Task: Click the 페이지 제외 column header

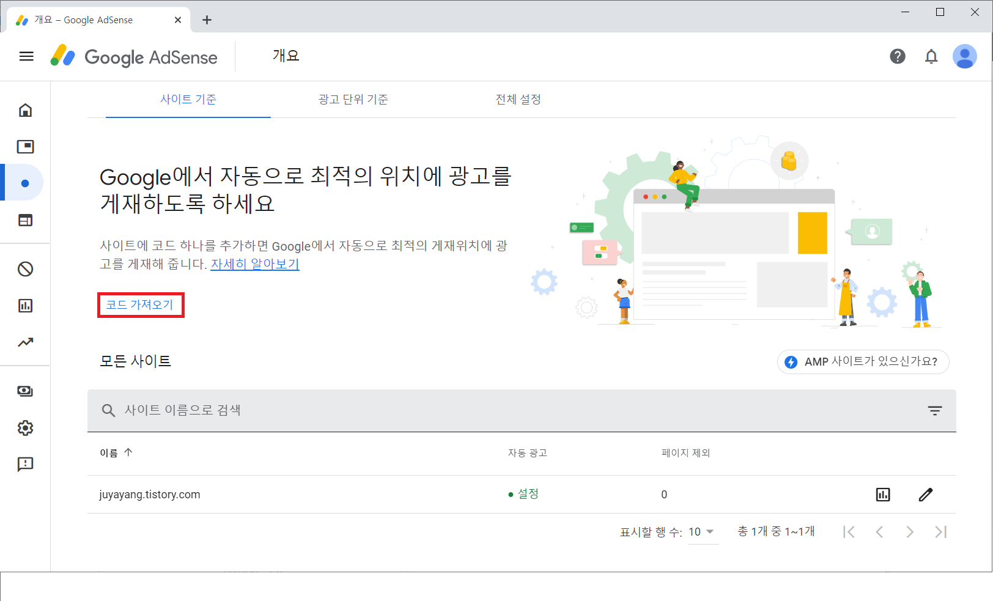Action: point(686,453)
